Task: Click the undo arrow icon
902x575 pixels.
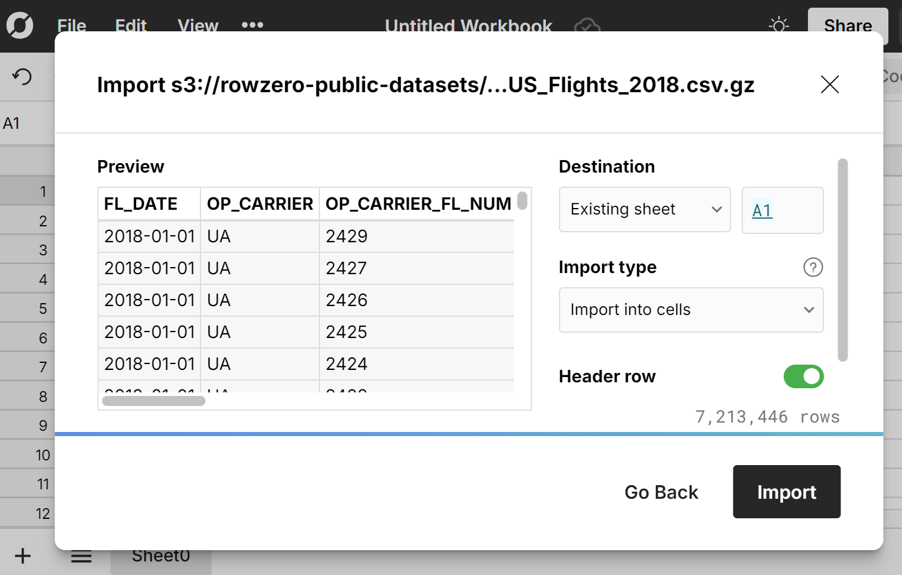Action: [22, 77]
